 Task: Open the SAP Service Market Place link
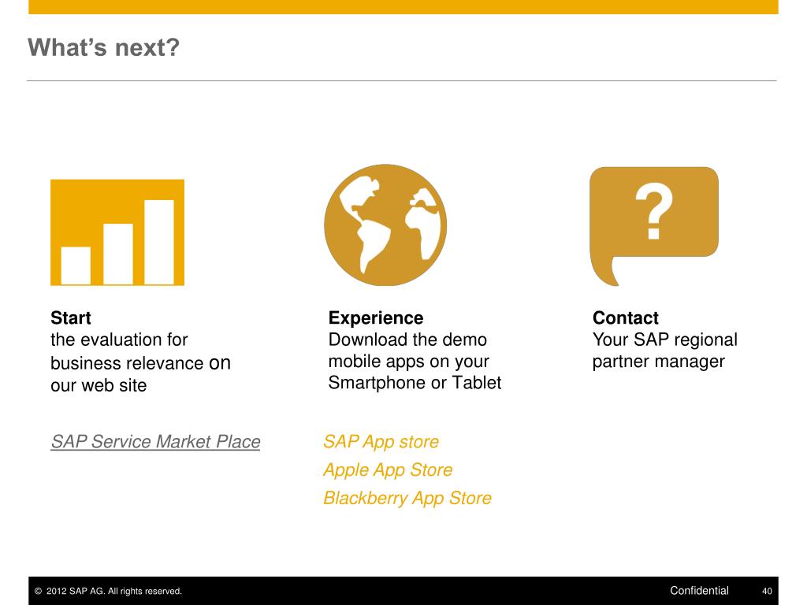point(155,442)
